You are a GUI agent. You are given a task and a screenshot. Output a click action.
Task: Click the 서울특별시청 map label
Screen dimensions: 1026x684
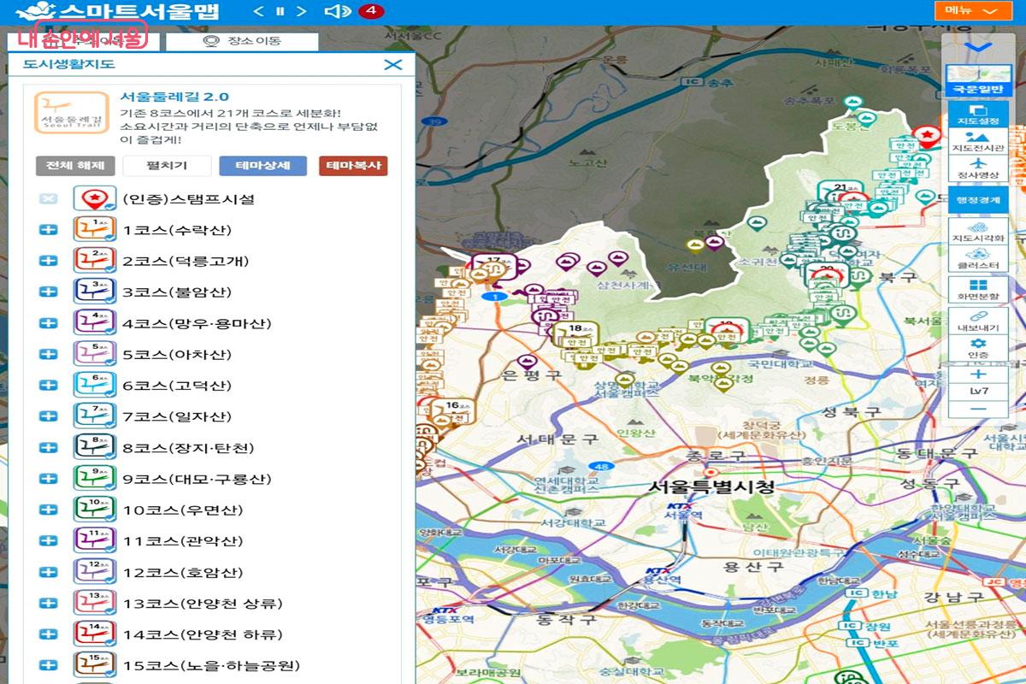(711, 486)
